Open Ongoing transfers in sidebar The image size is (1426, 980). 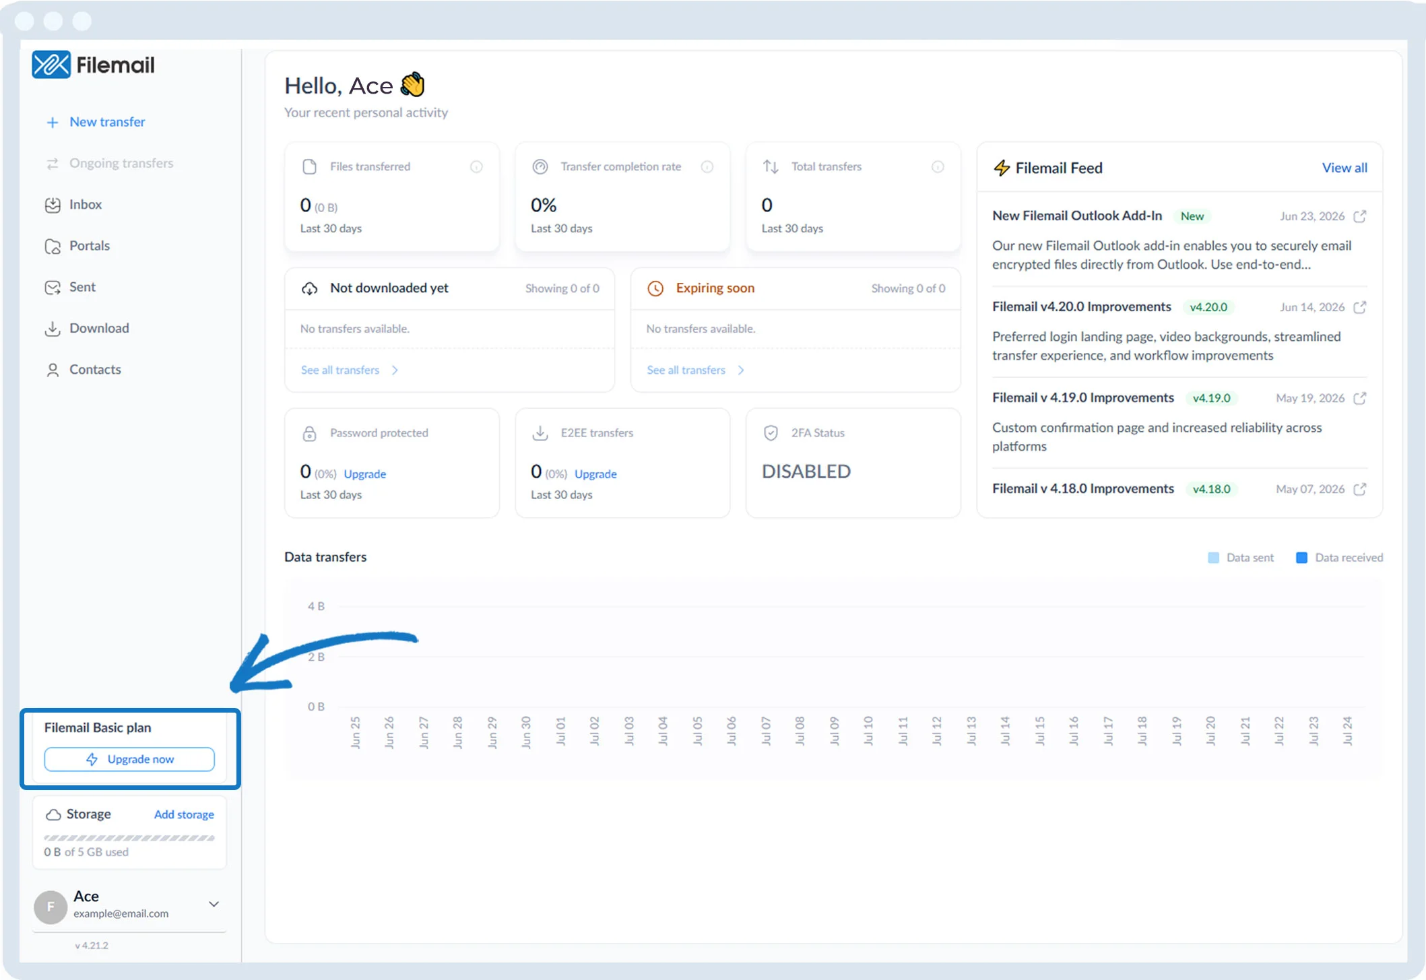(121, 163)
